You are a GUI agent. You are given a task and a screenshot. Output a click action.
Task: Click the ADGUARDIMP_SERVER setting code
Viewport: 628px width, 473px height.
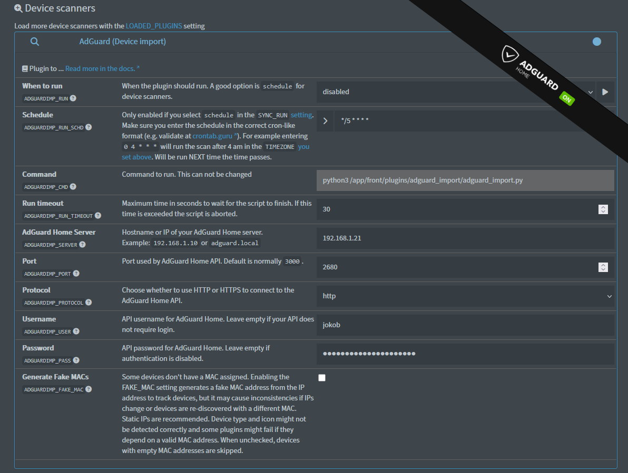(51, 245)
